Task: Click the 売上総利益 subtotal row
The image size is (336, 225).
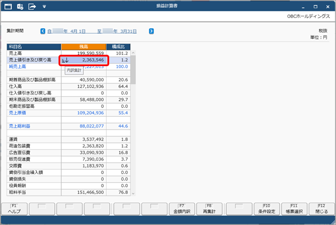Action: click(69, 126)
